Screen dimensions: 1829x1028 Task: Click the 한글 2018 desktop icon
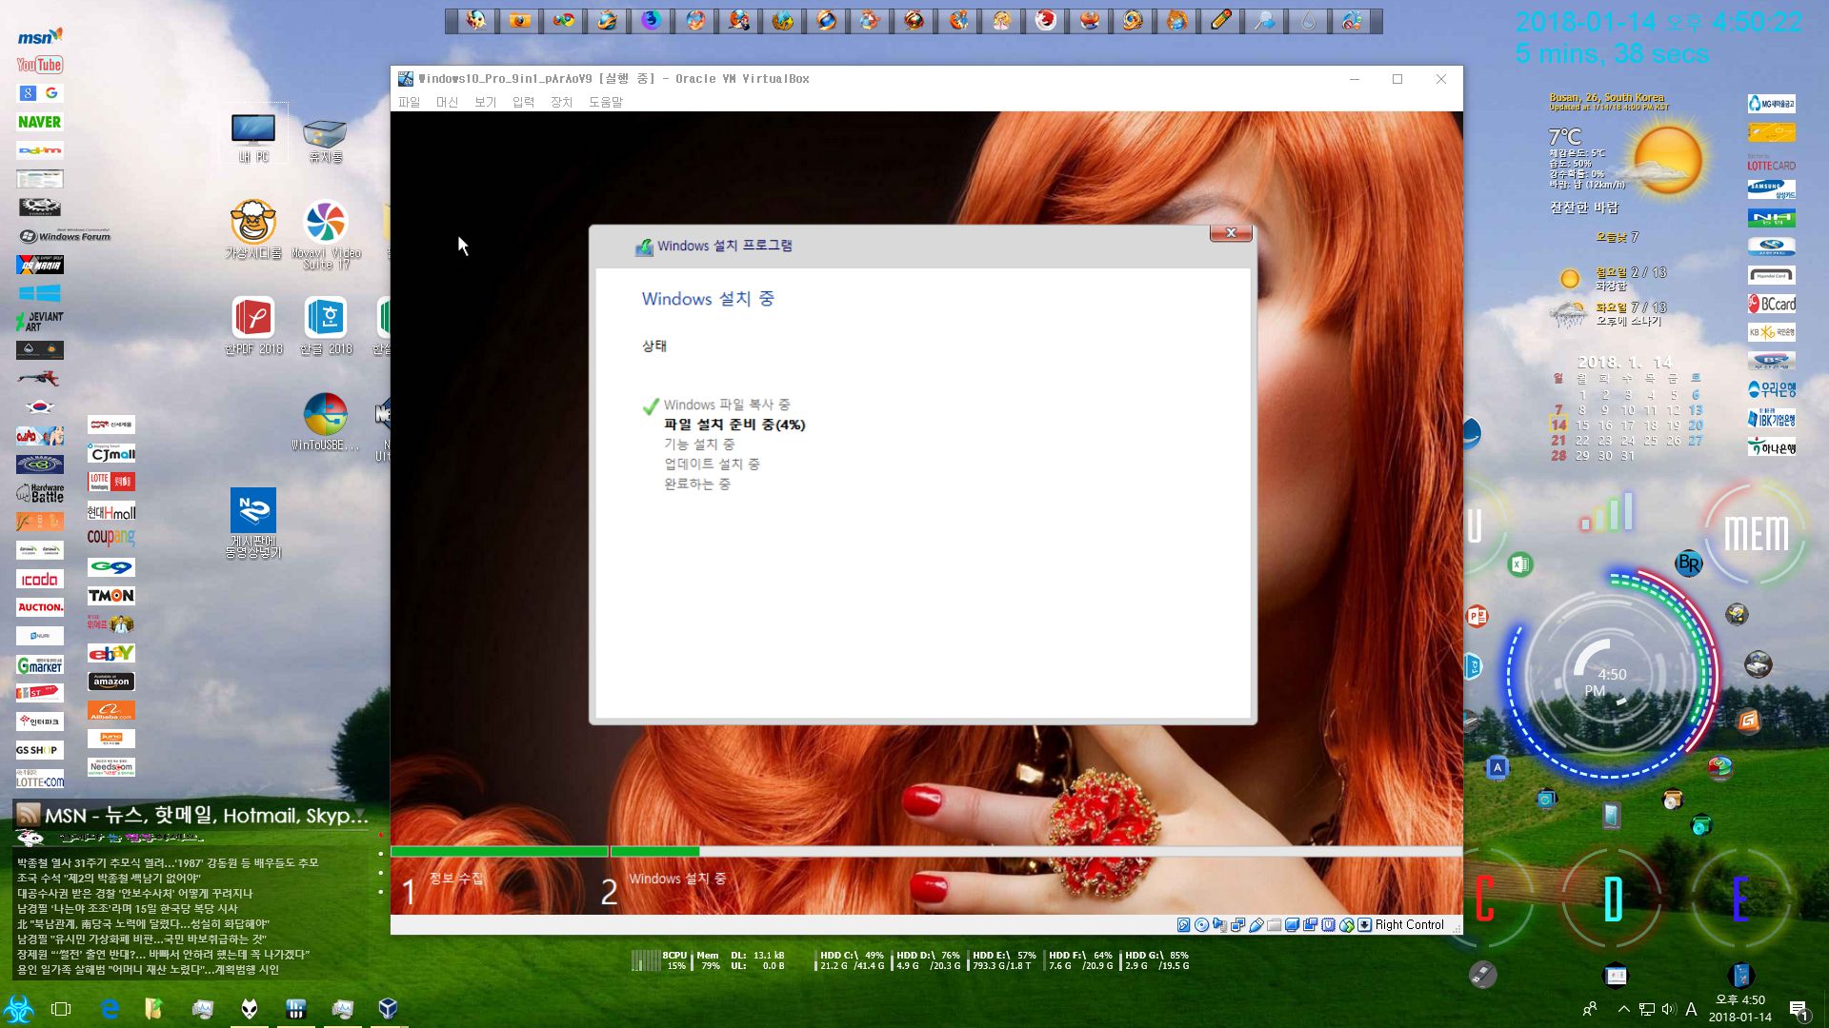[326, 326]
